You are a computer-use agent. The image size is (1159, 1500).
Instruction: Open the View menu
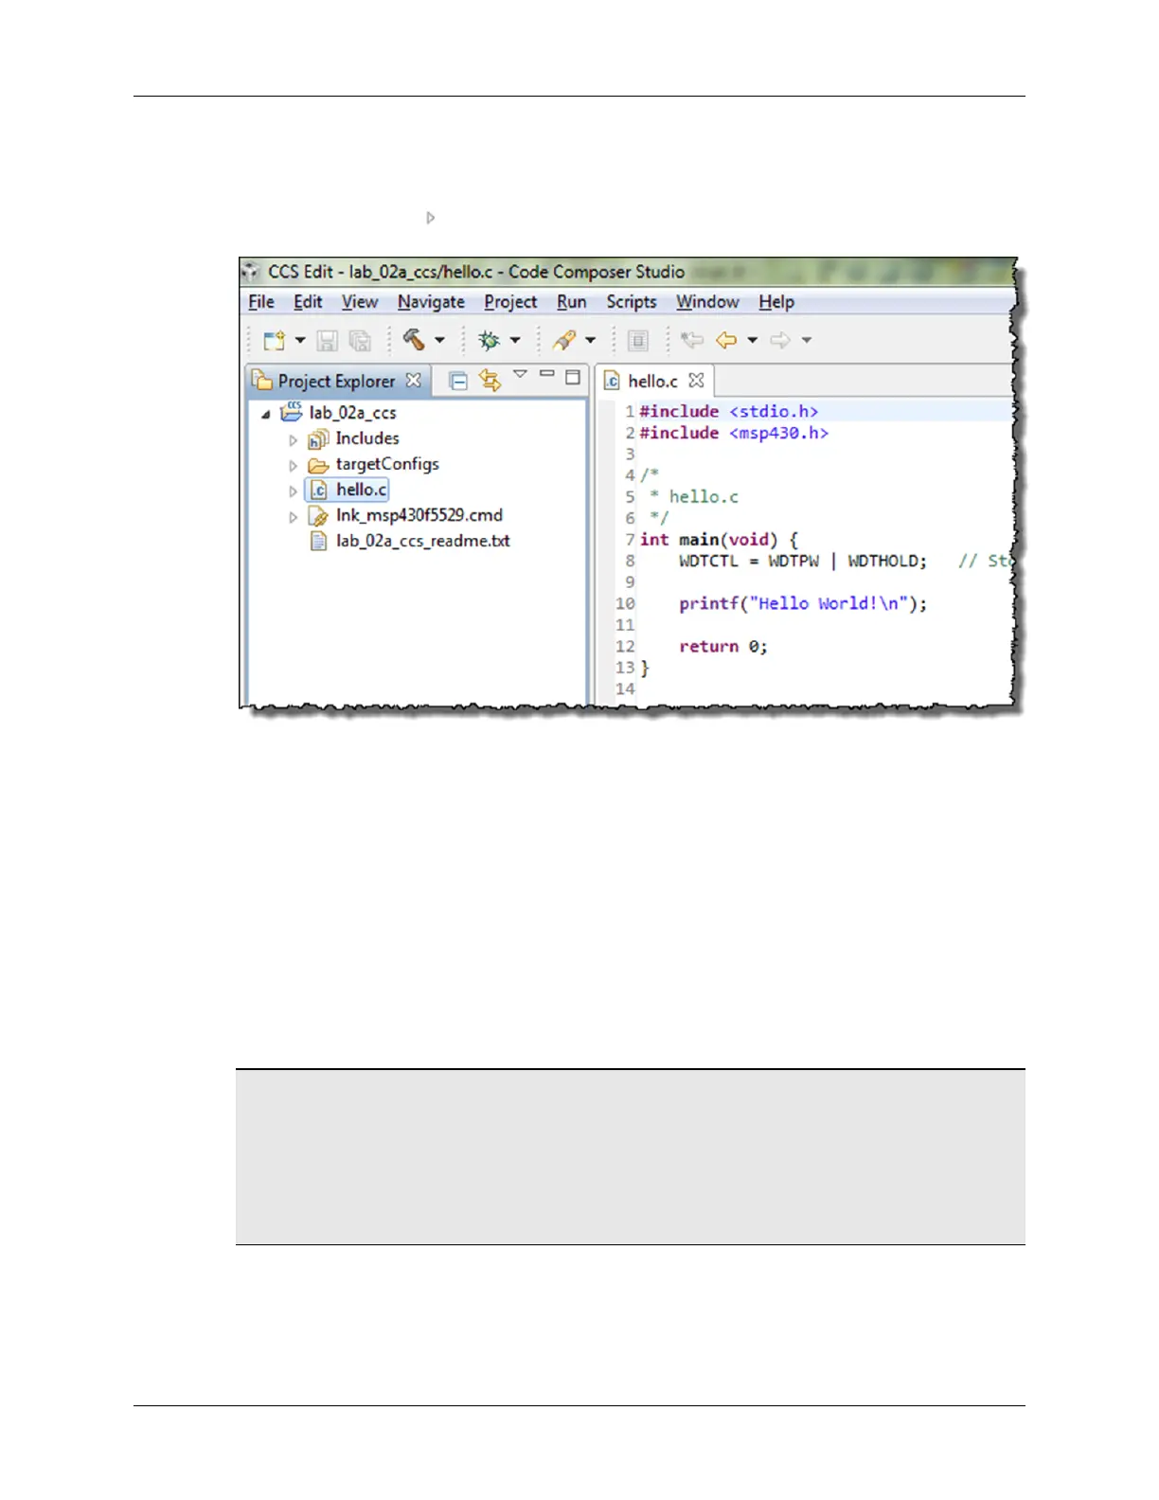click(360, 302)
